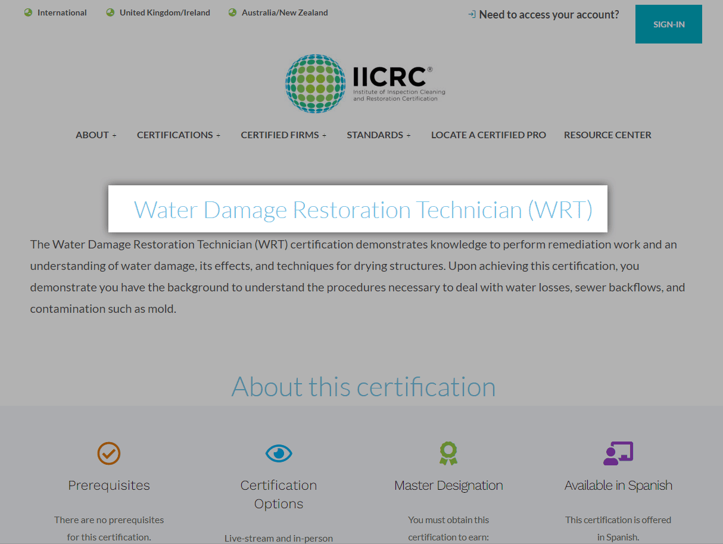Image resolution: width=723 pixels, height=544 pixels.
Task: Expand the ABOUT menu
Action: pyautogui.click(x=96, y=135)
